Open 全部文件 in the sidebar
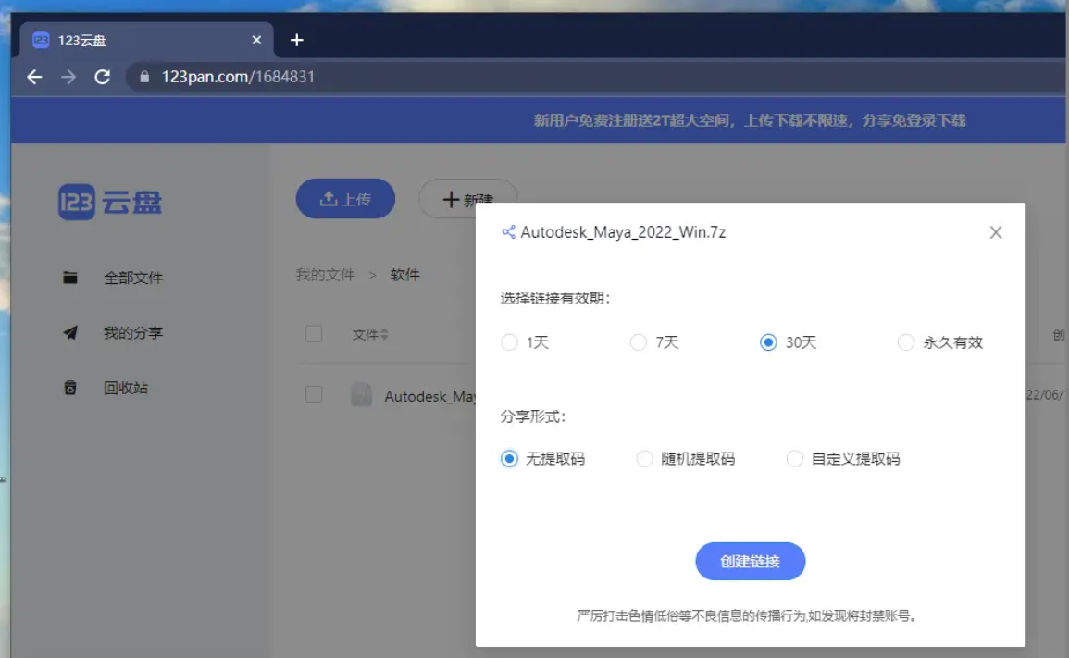 click(x=133, y=279)
